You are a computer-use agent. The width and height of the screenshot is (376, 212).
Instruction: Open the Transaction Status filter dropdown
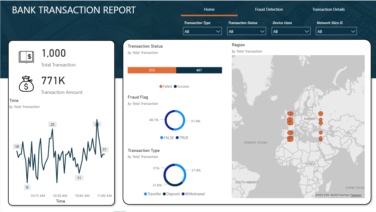tap(246, 31)
